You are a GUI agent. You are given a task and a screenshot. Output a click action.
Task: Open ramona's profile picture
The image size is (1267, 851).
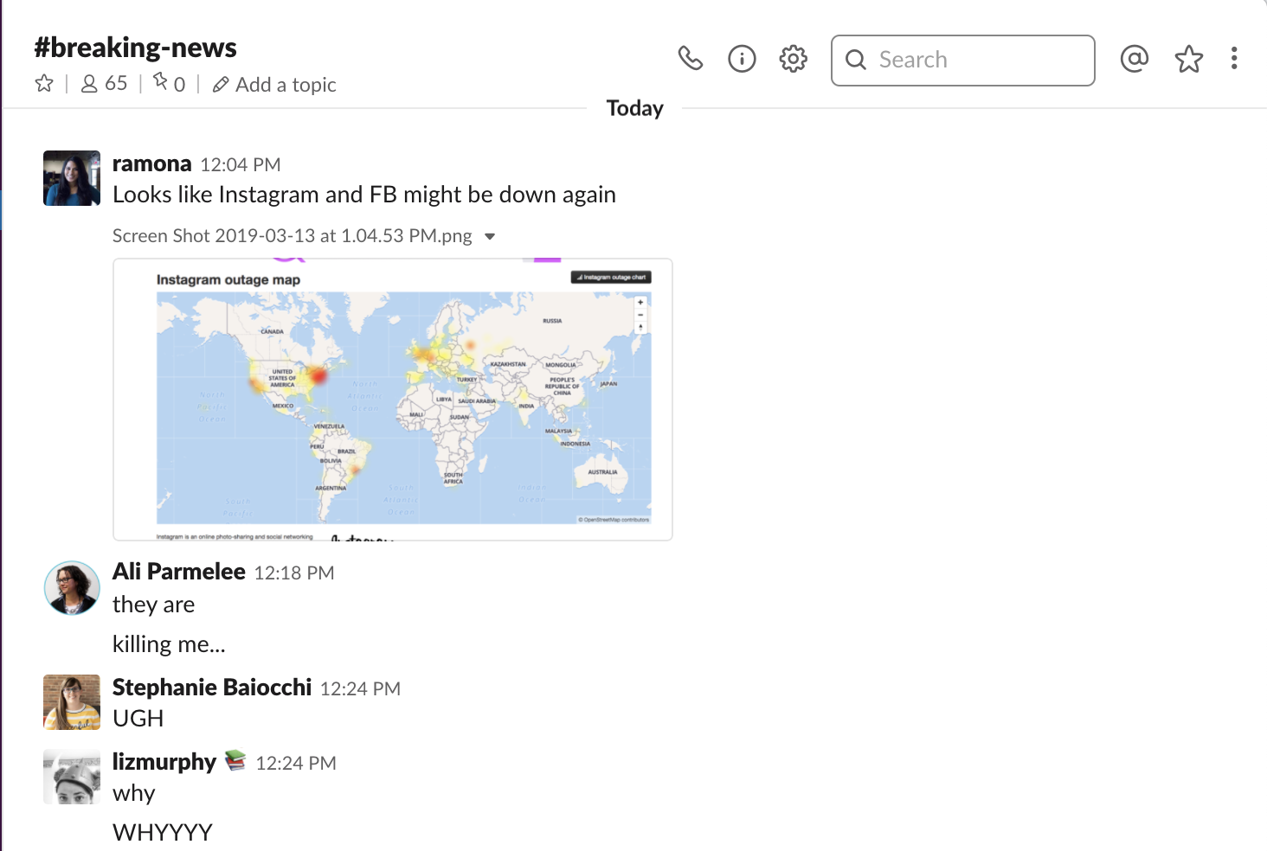[72, 178]
